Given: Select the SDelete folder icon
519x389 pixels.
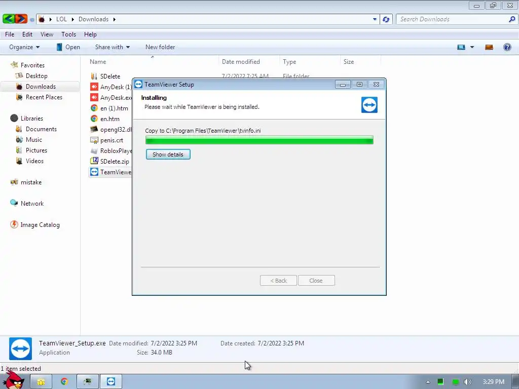Looking at the screenshot, I should point(94,76).
